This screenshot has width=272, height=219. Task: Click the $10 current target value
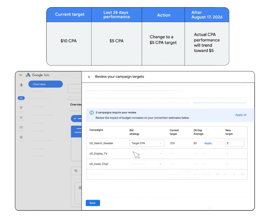pyautogui.click(x=173, y=143)
